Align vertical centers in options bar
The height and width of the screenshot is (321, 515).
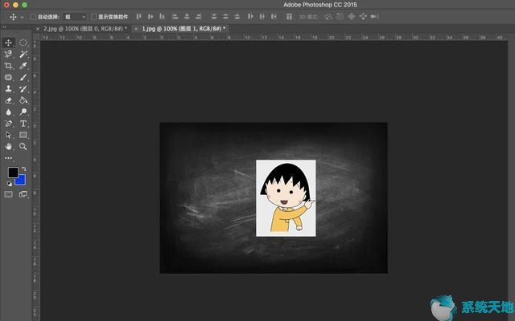coord(150,16)
